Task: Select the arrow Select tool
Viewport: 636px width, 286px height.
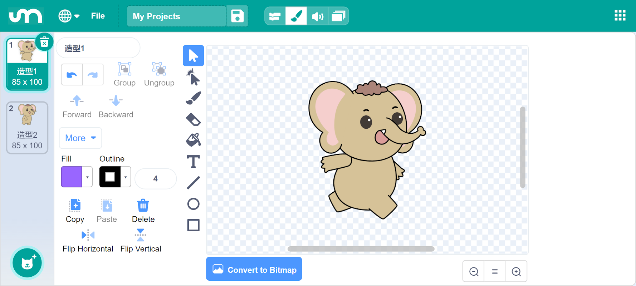Action: [194, 56]
